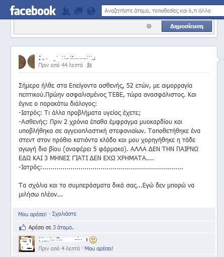Click the commenter's profile thumbnail
The height and width of the screenshot is (257, 224).
pyautogui.click(x=27, y=244)
